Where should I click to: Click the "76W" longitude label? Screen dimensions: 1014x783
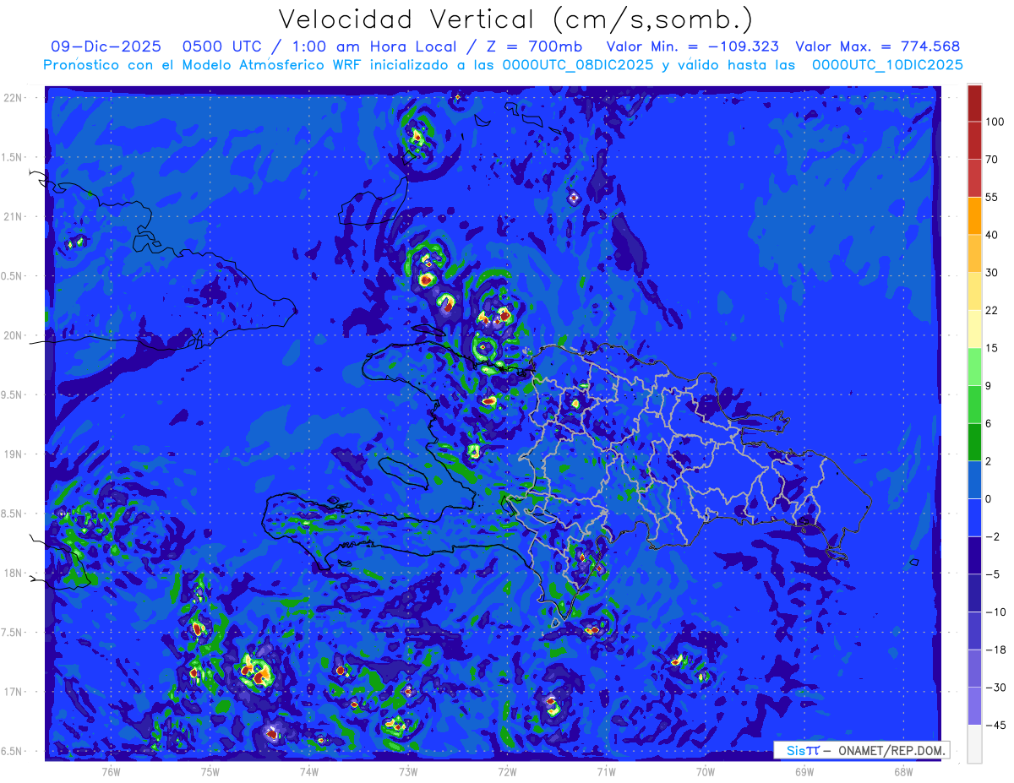(111, 770)
